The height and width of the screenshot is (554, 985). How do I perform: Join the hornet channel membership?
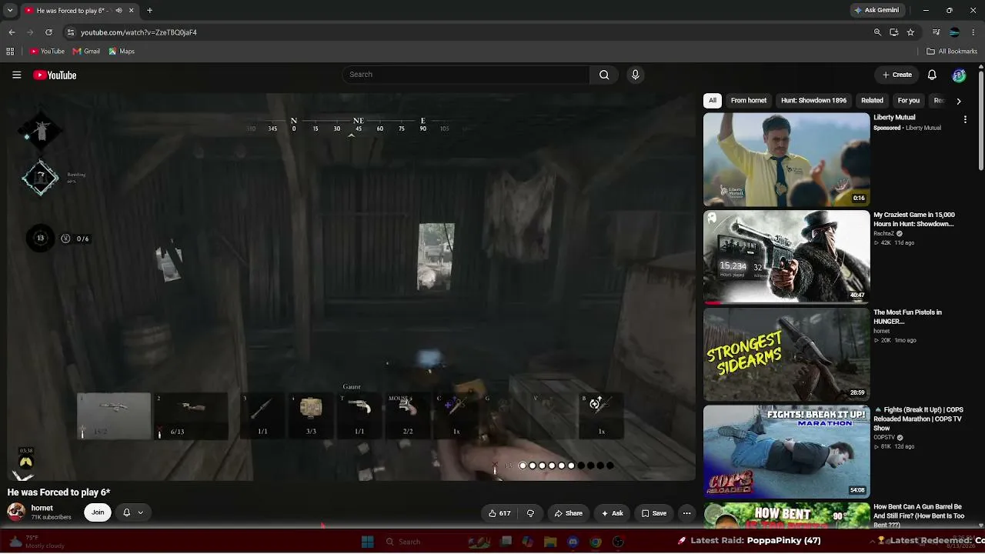pyautogui.click(x=98, y=512)
